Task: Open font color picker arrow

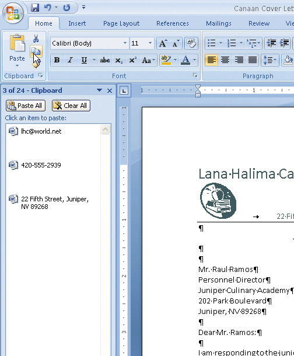Action: click(x=195, y=60)
